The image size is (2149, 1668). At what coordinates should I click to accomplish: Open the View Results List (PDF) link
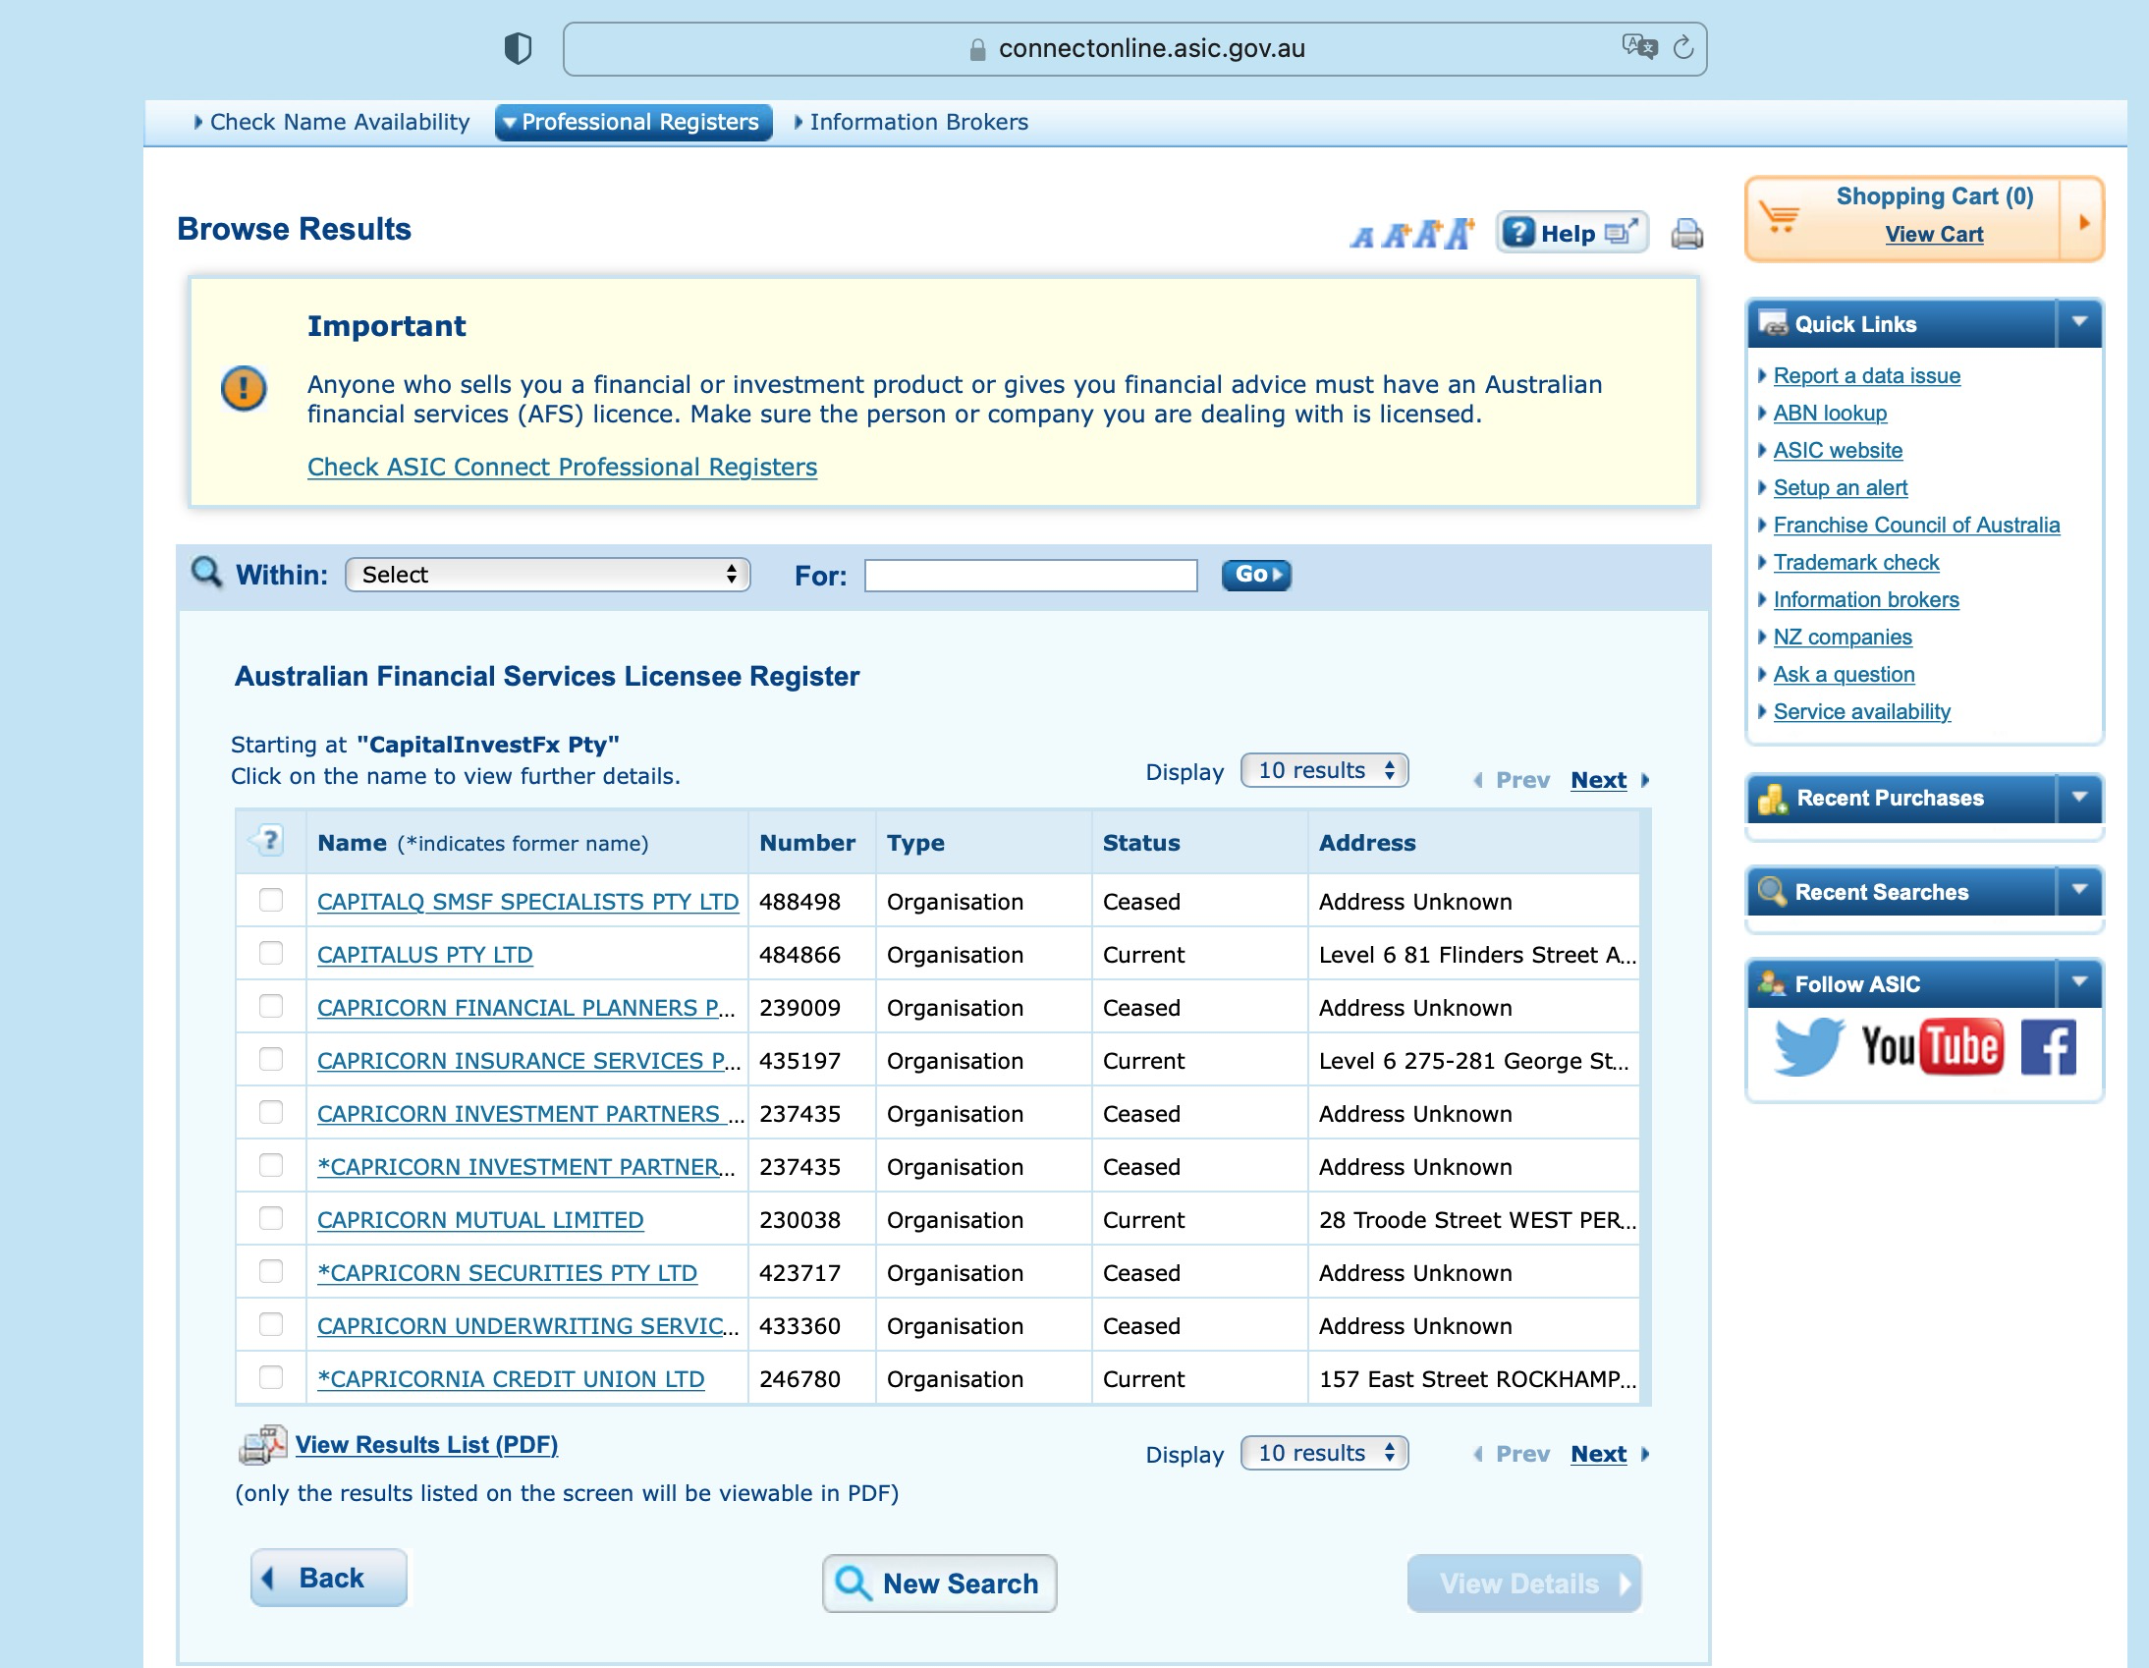426,1444
